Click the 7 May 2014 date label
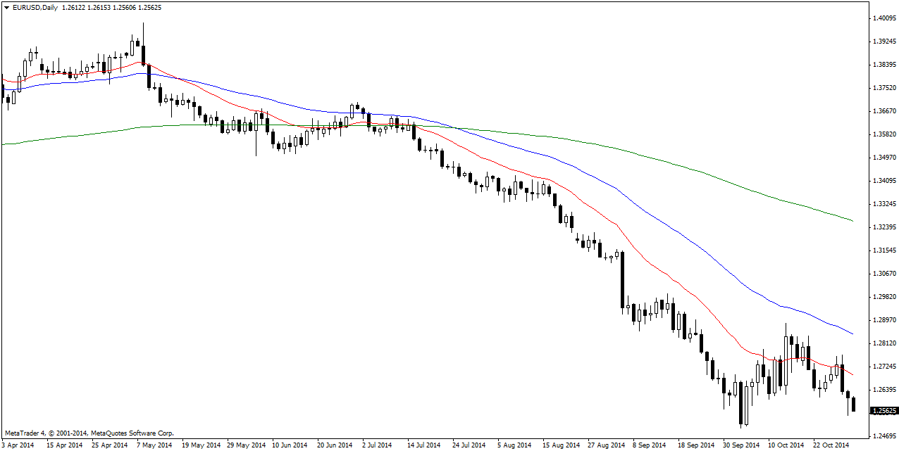This screenshot has width=899, height=451. (x=154, y=445)
